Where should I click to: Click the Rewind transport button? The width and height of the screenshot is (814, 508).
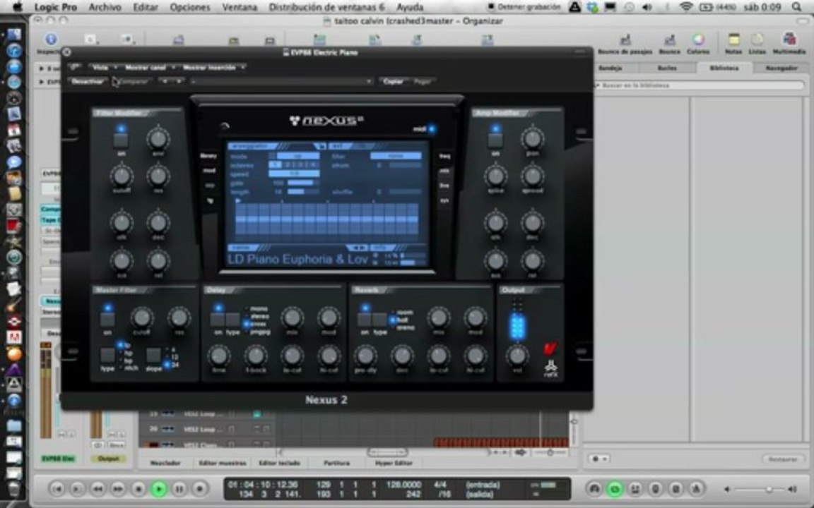98,489
